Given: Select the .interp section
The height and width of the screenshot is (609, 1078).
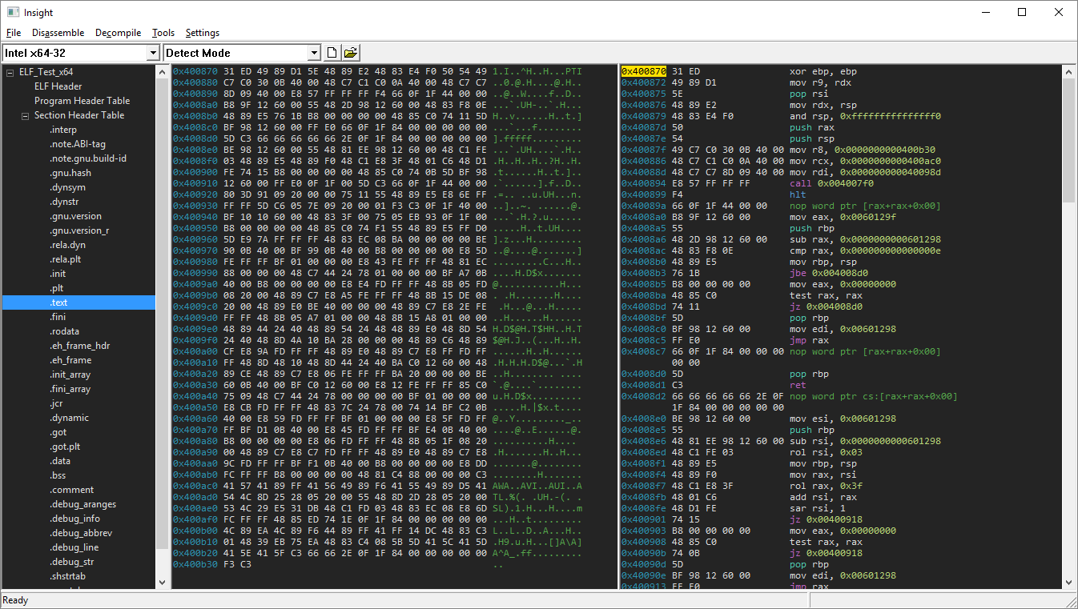Looking at the screenshot, I should 63,130.
